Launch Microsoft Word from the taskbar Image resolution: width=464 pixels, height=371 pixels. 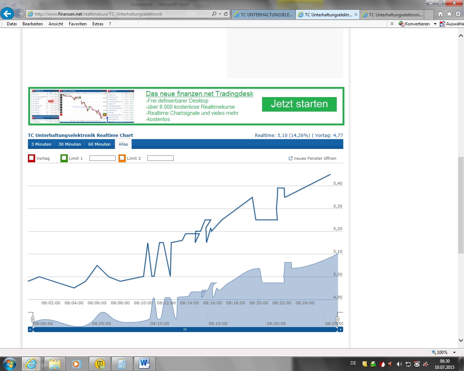144,363
